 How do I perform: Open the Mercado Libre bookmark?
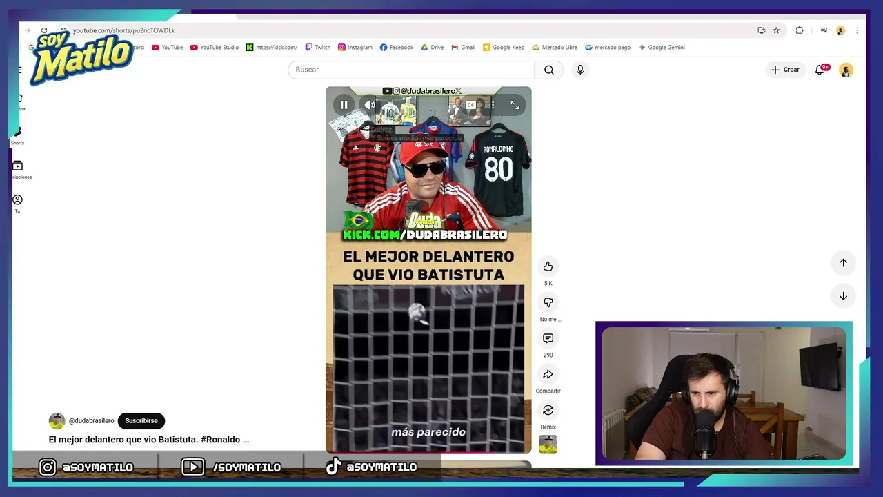click(x=555, y=48)
